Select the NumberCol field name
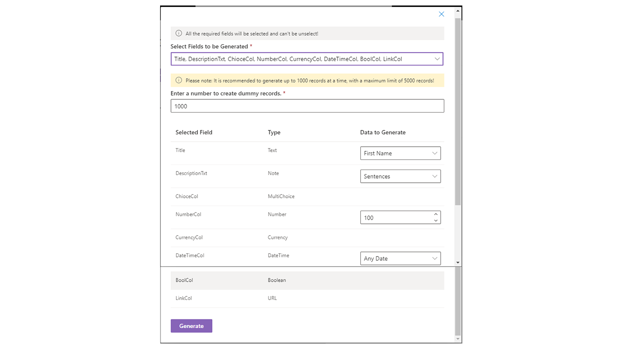 tap(188, 214)
